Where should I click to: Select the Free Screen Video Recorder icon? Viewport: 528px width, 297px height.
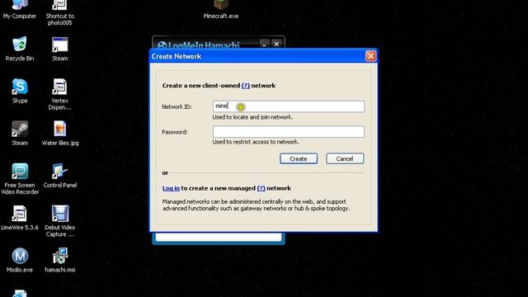(20, 172)
